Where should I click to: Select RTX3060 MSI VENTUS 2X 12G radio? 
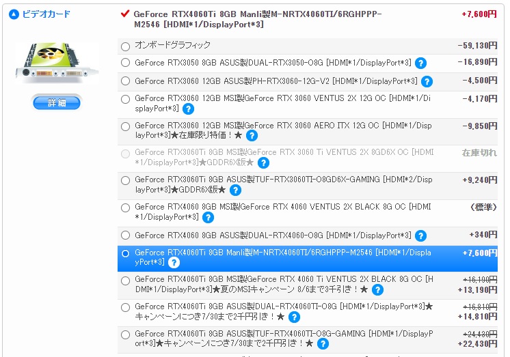coord(126,100)
